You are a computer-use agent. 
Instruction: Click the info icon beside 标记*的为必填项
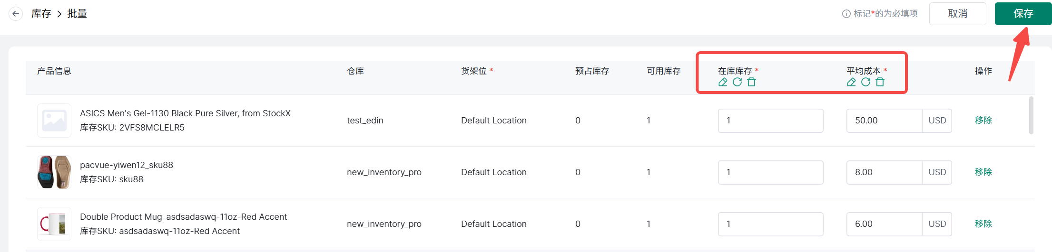tap(846, 14)
